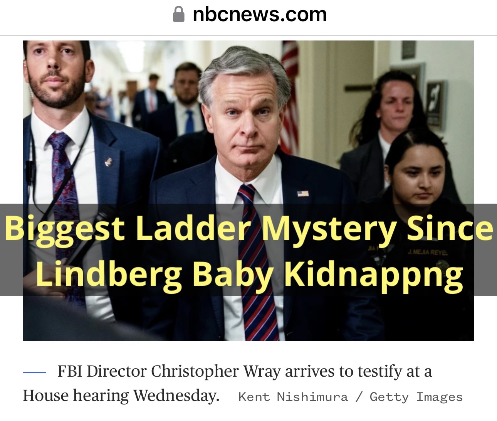Tap the "Biggest Ladder Mystery Since" overlay line
Image resolution: width=497 pixels, height=421 pixels.
tap(249, 228)
